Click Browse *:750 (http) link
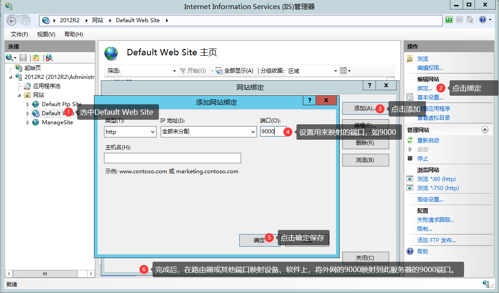Viewport: 499px width, 293px height. pos(438,188)
